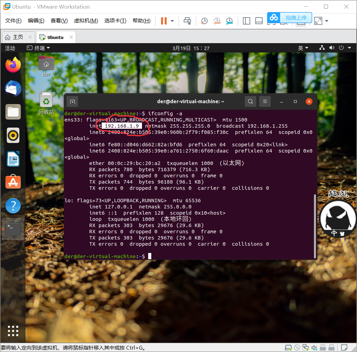
Task: Open the 虚拟机(M) menu
Action: pyautogui.click(x=86, y=21)
